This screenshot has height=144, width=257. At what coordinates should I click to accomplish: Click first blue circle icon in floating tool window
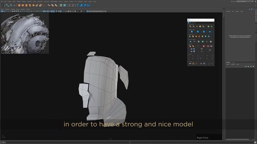click(x=192, y=32)
